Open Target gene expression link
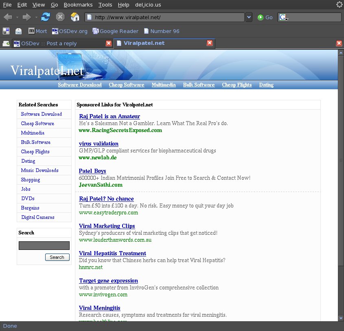The height and width of the screenshot is (331, 344). [109, 281]
